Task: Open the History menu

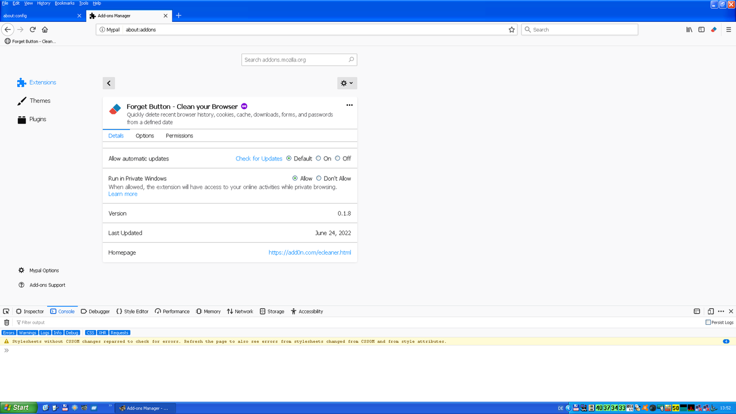Action: pyautogui.click(x=44, y=3)
